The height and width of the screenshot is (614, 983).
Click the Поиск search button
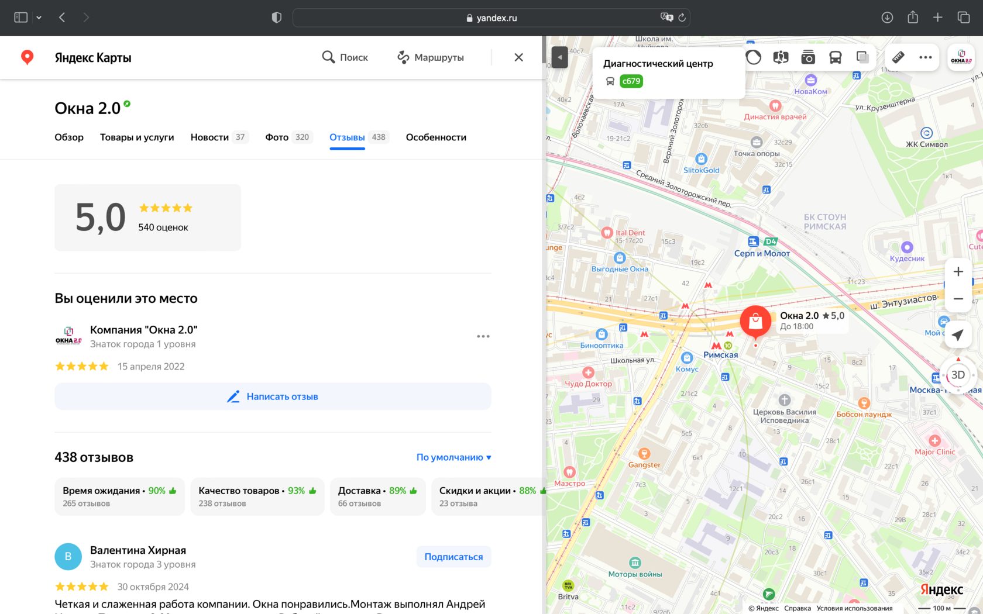click(x=345, y=57)
